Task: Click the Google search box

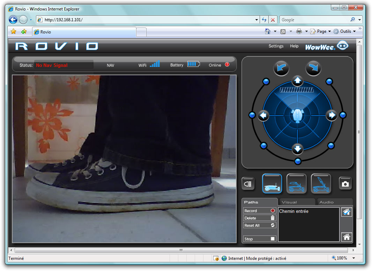Action: pyautogui.click(x=314, y=20)
